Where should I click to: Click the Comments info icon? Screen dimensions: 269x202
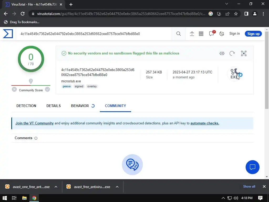[36, 138]
